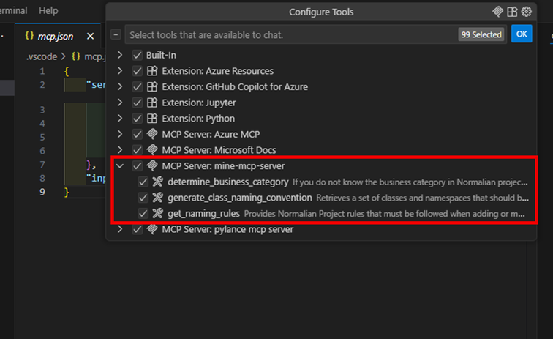Viewport: 553px width, 339px height.
Task: Click the MCP server icon in Configure Tools header
Action: [497, 12]
